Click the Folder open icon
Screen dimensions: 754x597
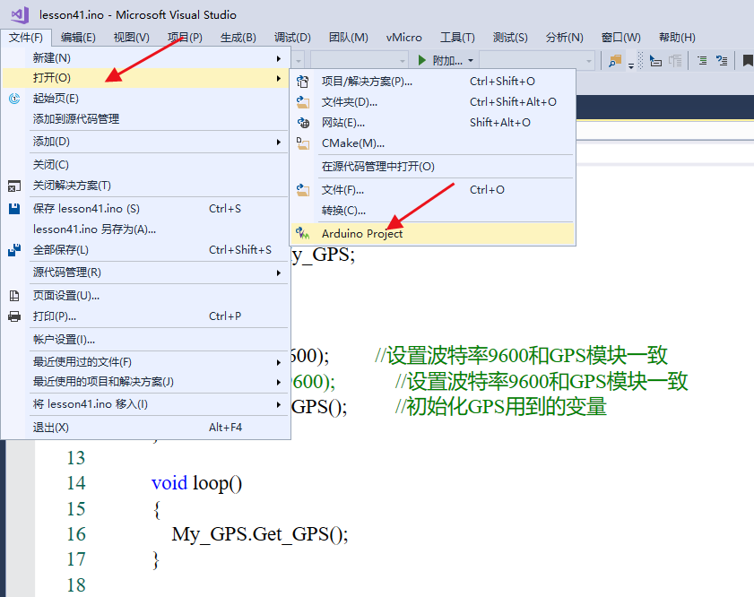303,102
